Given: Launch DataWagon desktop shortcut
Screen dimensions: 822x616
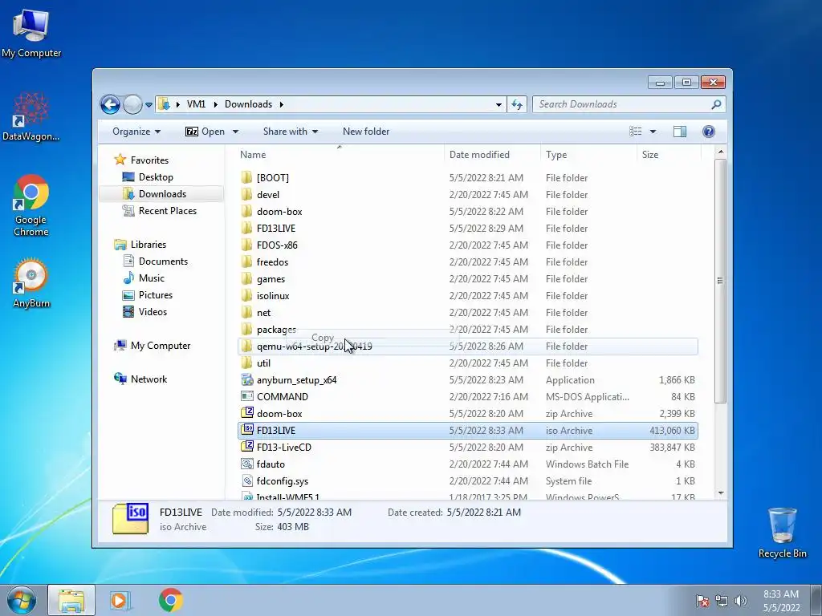Looking at the screenshot, I should click(x=31, y=116).
